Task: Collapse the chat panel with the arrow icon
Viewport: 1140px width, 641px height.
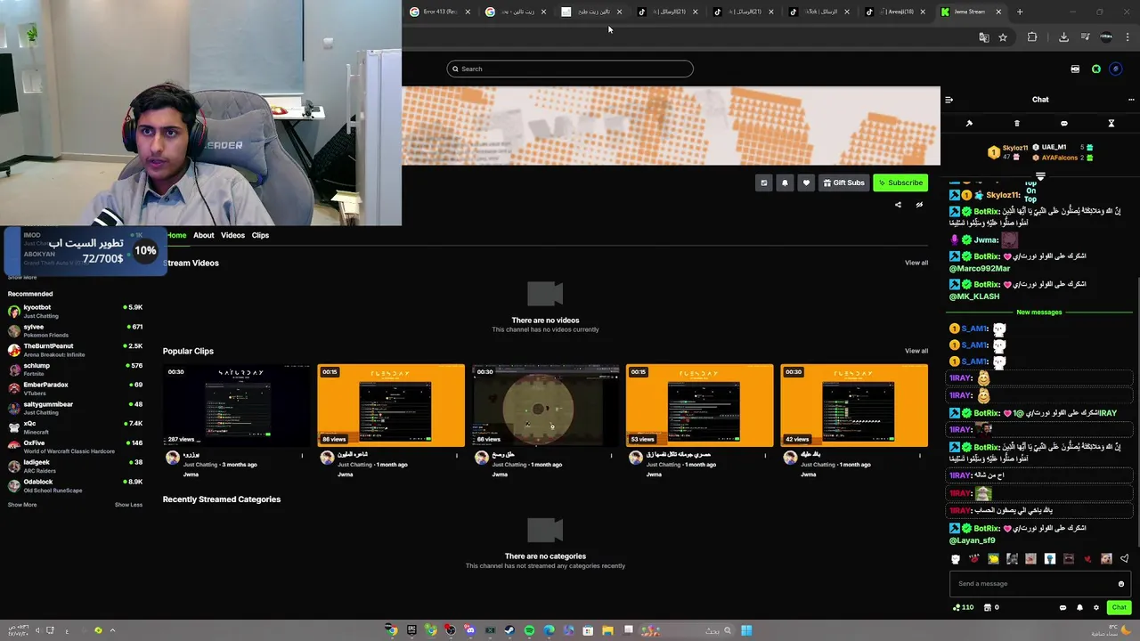Action: 949,100
